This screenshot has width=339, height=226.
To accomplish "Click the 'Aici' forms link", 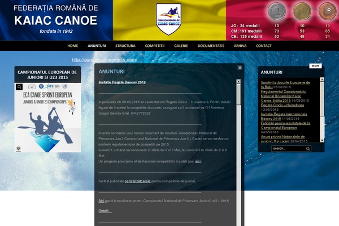I will (101, 201).
